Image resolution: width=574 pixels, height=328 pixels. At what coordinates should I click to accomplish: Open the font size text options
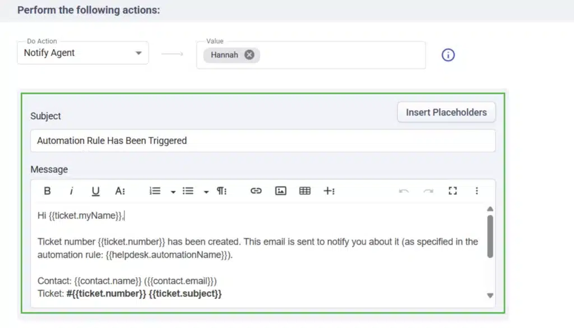(x=120, y=191)
